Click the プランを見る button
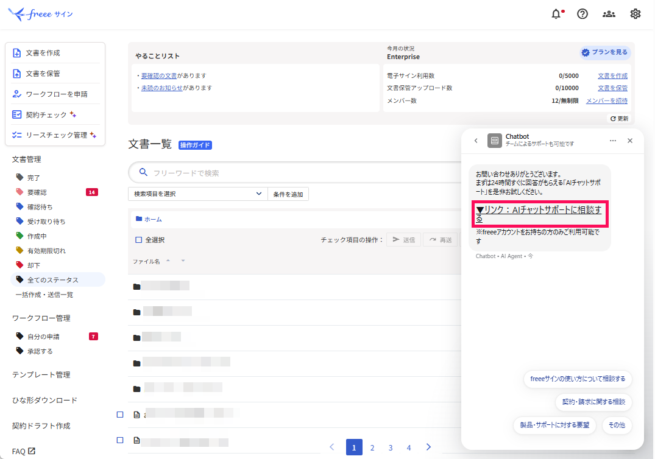The width and height of the screenshot is (655, 459). click(x=605, y=52)
